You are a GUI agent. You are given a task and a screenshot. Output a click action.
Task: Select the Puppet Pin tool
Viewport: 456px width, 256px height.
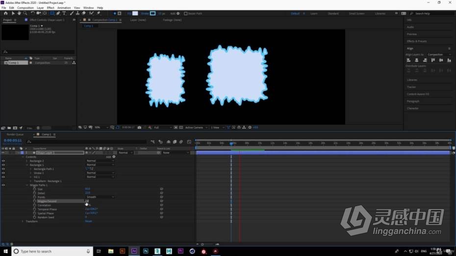(x=99, y=13)
